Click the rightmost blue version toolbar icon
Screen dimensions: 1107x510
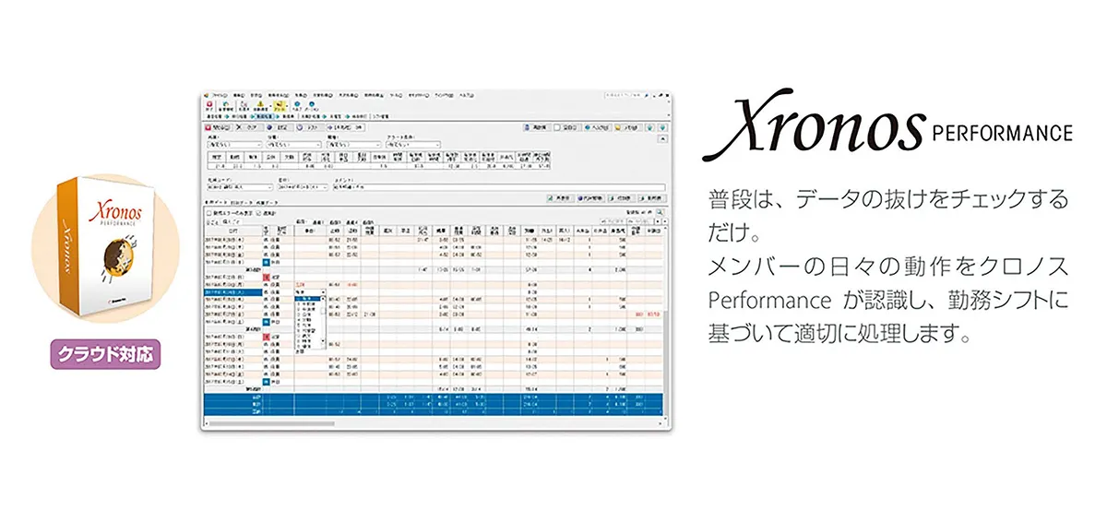coord(312,104)
